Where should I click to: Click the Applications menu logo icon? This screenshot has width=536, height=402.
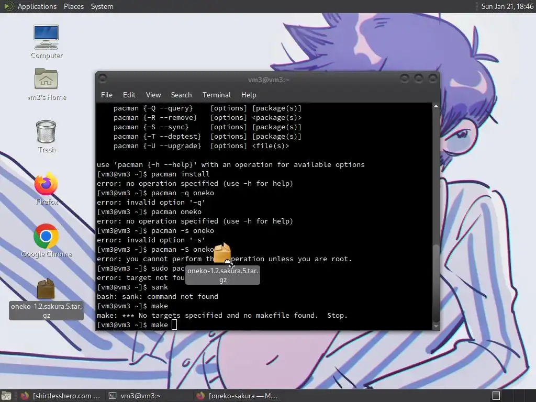pos(8,6)
